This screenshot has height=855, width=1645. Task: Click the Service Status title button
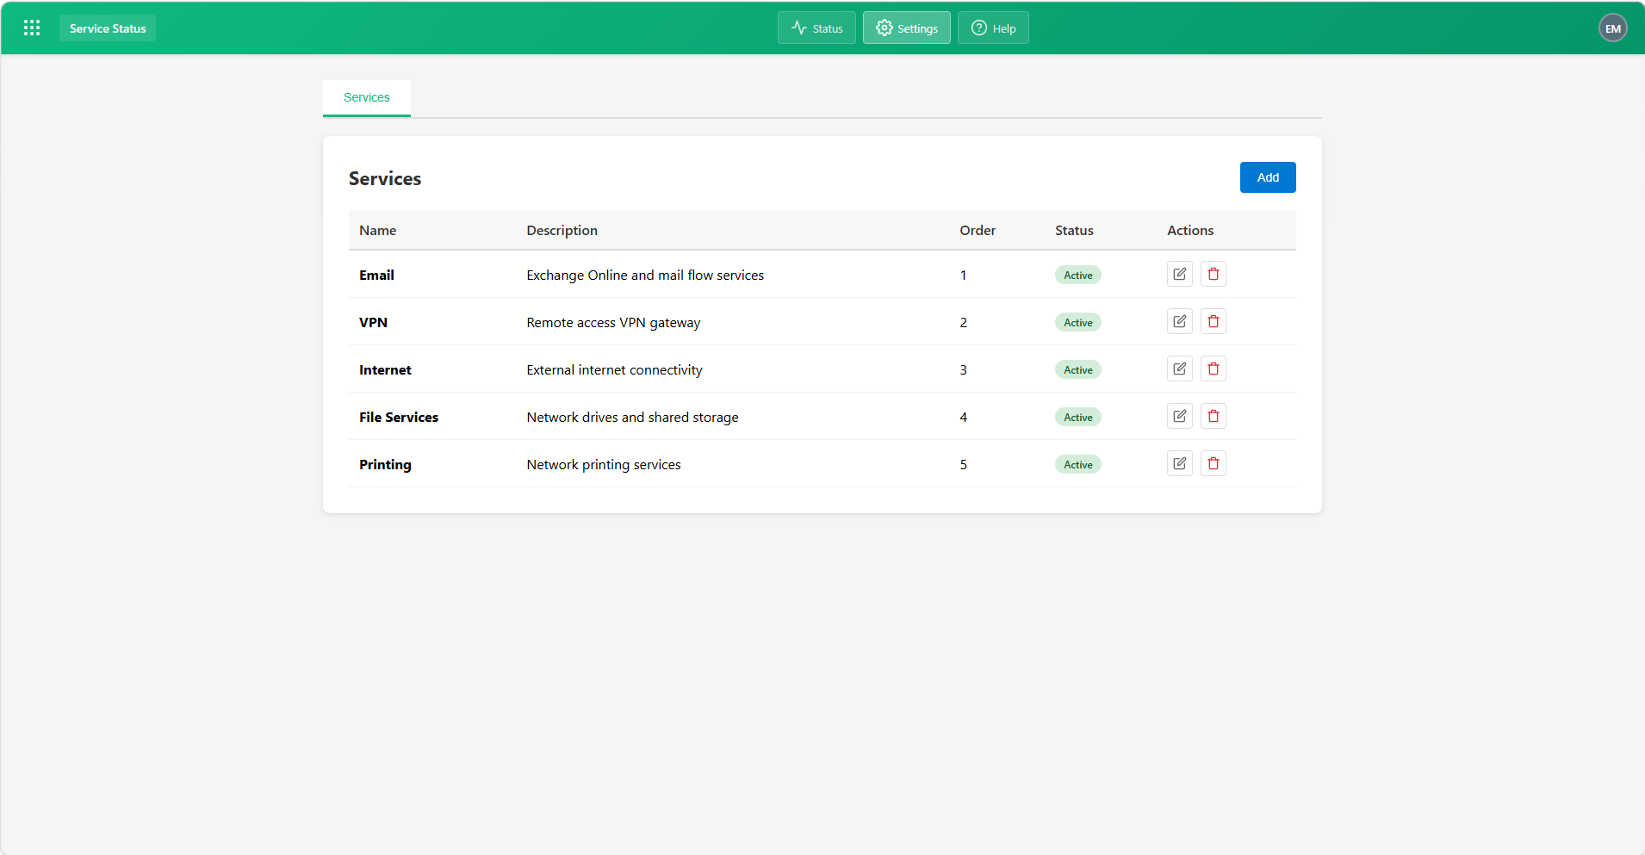click(108, 28)
